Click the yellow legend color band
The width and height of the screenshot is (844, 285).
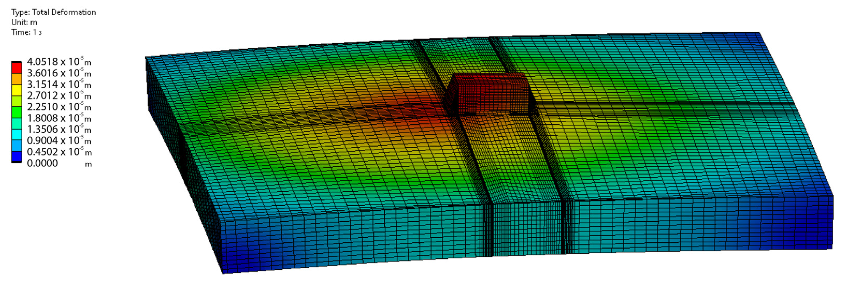(17, 90)
